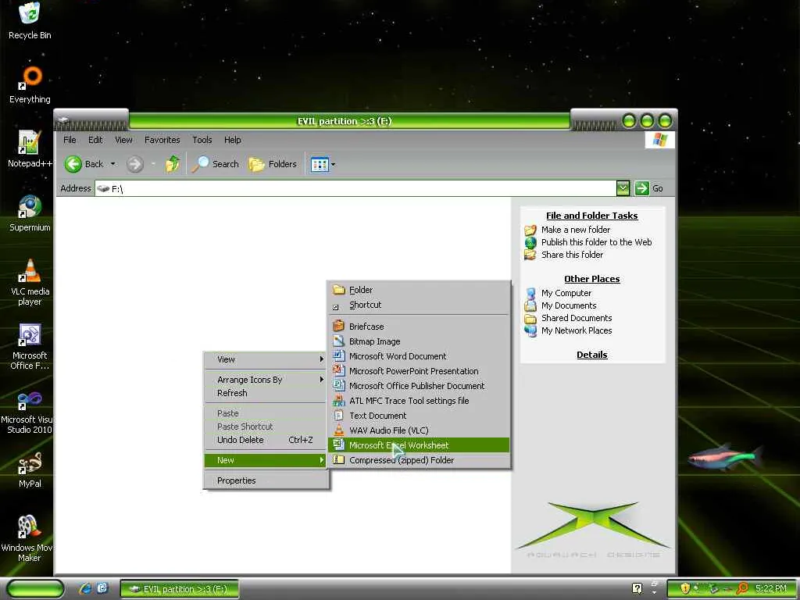Open the View menu in menu bar
Screen dimensions: 800x600
123,140
